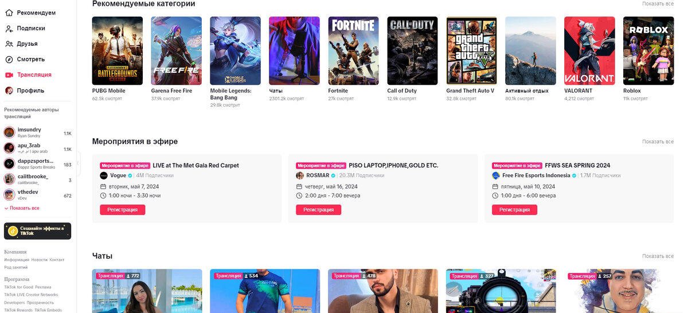Screen dimensions: 688x313
Task: Click the caiitbrooke_ avatar icon
Action: [9, 179]
